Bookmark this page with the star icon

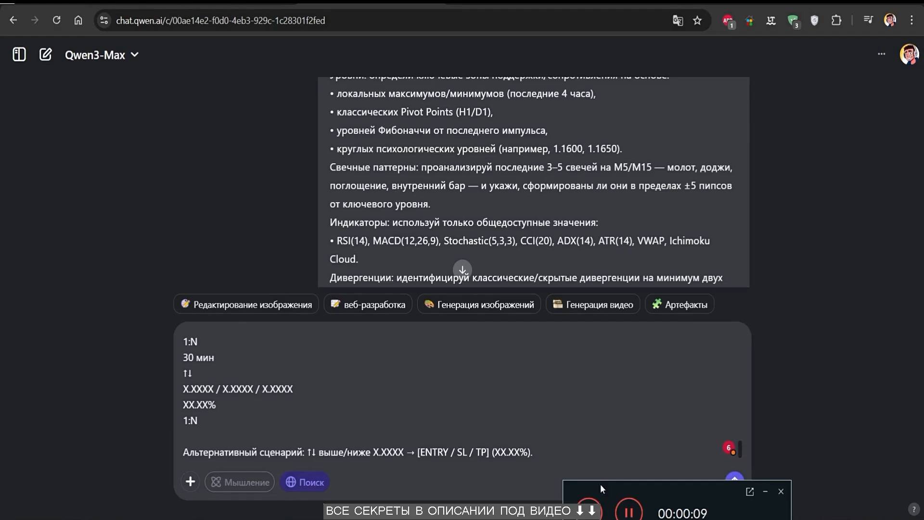pos(697,21)
